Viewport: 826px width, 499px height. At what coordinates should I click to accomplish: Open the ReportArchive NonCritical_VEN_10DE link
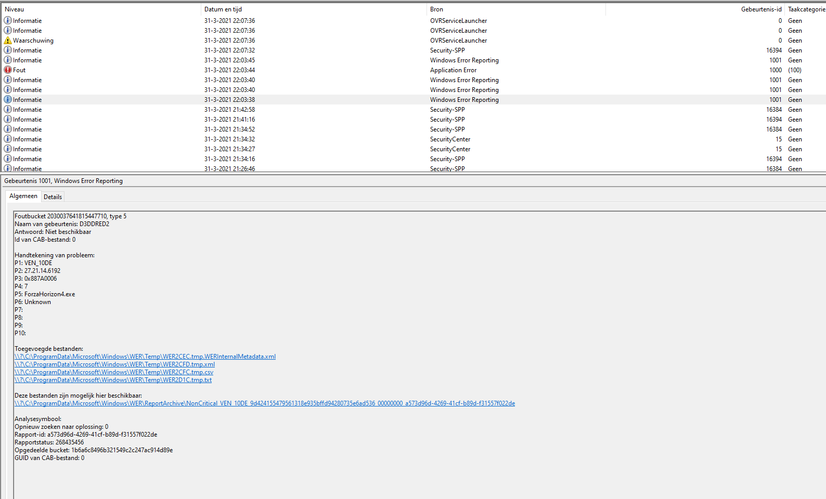[x=265, y=403]
